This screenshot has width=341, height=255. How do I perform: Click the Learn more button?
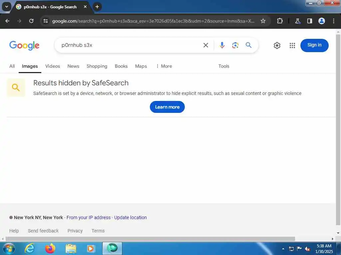[167, 107]
